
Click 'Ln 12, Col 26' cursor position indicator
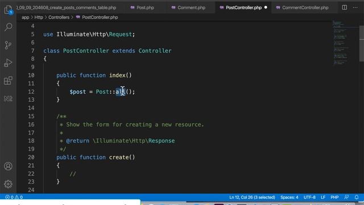click(x=252, y=198)
